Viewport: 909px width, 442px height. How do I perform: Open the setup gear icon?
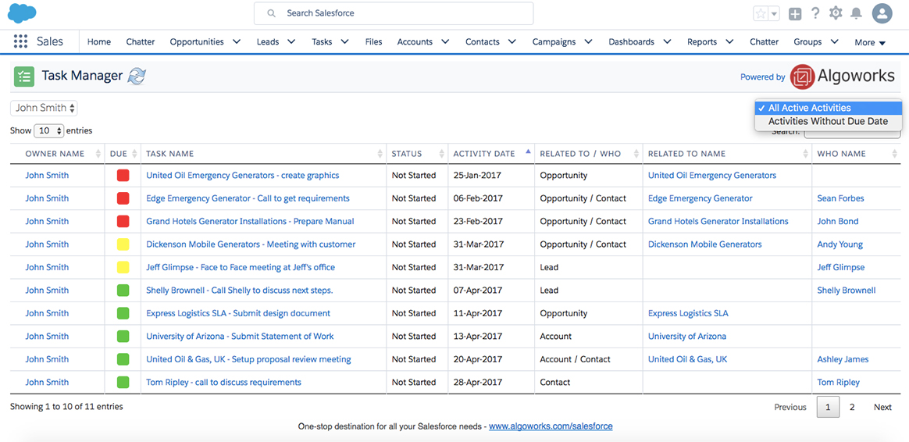pyautogui.click(x=836, y=12)
